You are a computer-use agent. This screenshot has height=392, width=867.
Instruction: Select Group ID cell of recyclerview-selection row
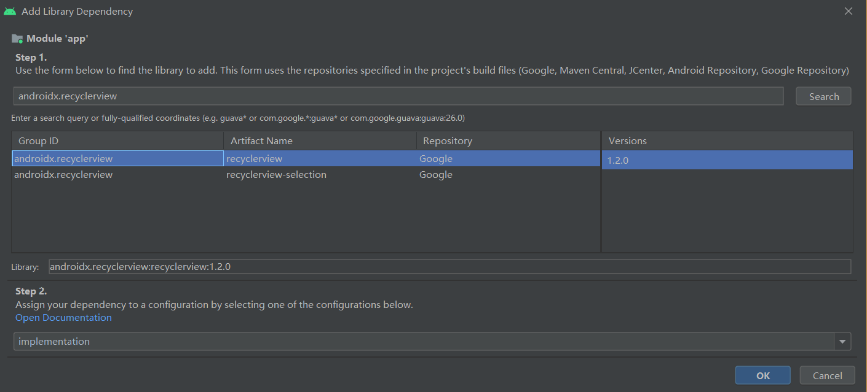117,175
